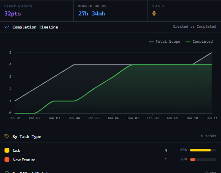Select the Story Points 32pts value
The image size is (221, 173).
[13, 13]
